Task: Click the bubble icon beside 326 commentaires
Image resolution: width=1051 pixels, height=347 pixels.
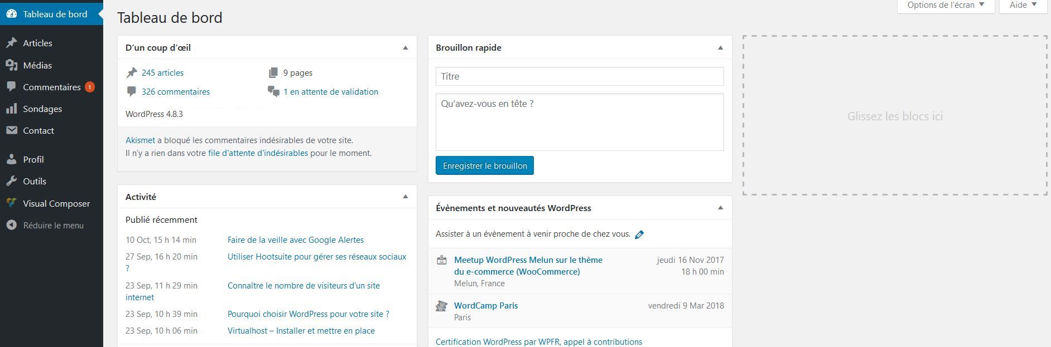Action: (132, 92)
